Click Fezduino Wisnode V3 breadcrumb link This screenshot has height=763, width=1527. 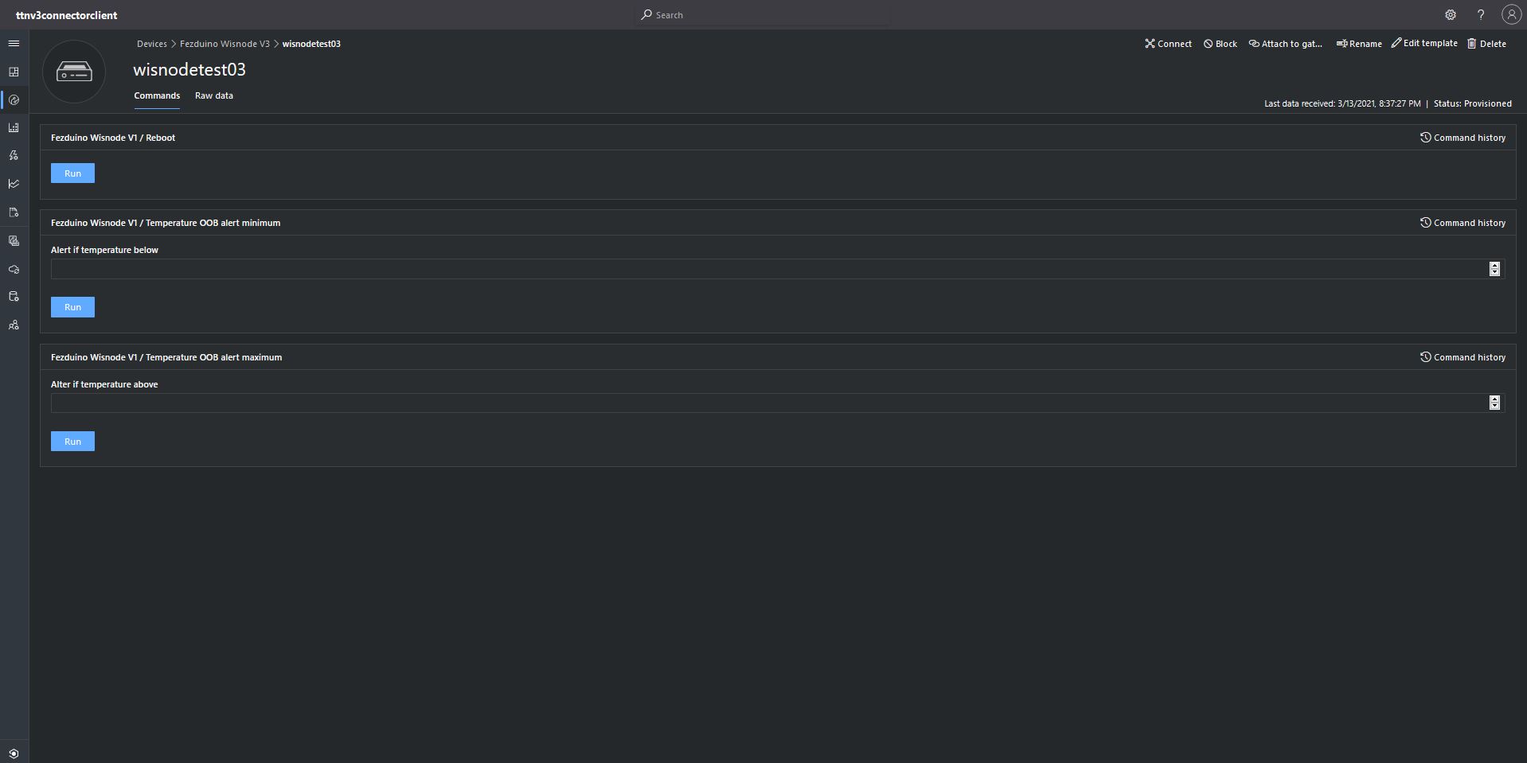click(225, 44)
